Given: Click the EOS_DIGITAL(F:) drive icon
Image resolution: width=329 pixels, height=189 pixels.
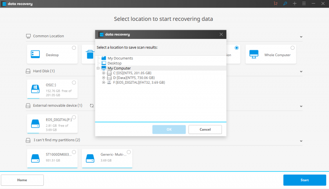Looking at the screenshot, I should (x=35, y=123).
